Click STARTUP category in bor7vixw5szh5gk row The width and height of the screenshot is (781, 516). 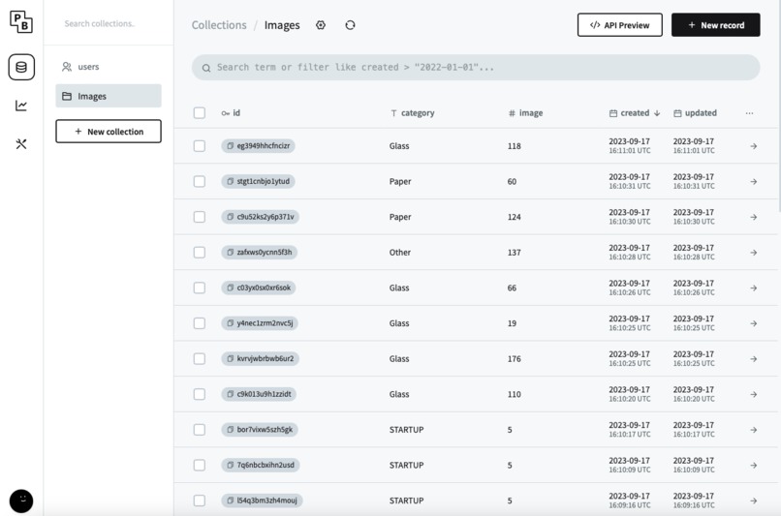tap(406, 430)
